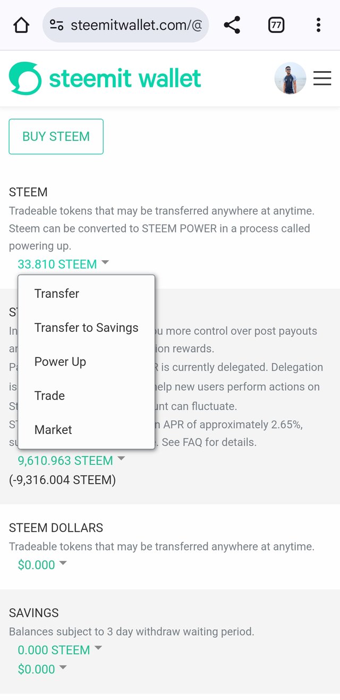Image resolution: width=340 pixels, height=700 pixels.
Task: Select Transfer from the STEEM menu
Action: tap(57, 294)
